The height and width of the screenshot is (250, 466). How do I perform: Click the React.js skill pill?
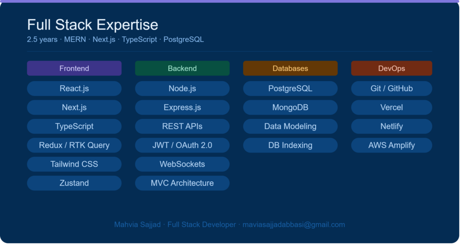pos(74,89)
